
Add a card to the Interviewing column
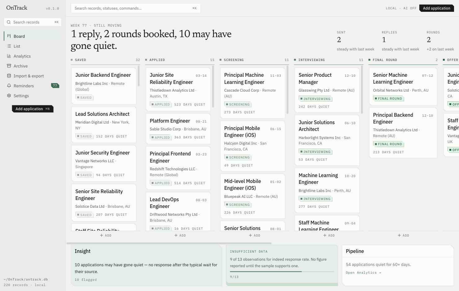[x=329, y=236]
